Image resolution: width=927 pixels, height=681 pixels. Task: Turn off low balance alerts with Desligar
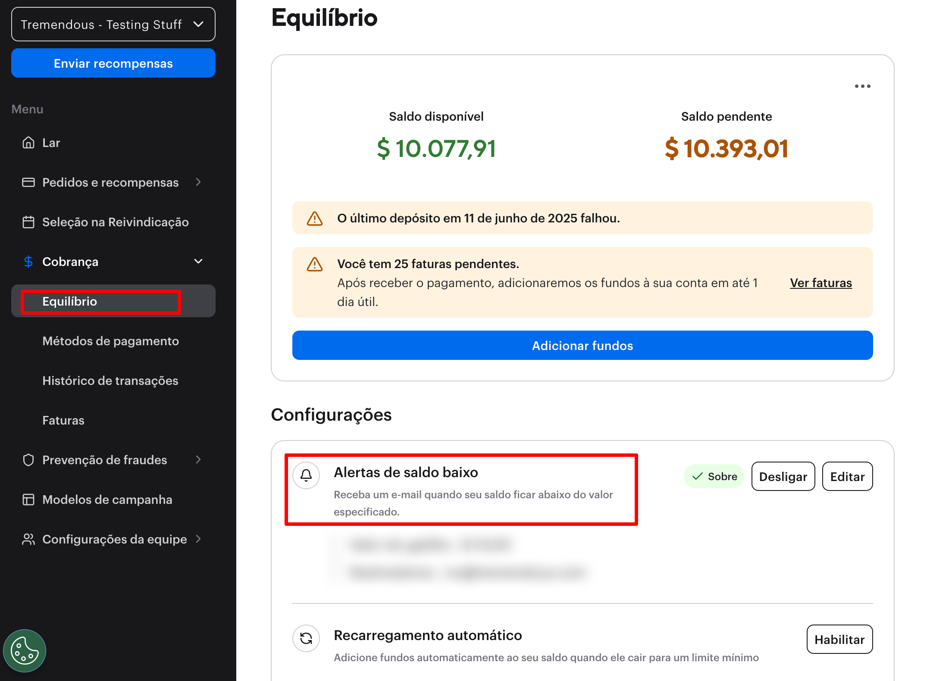(783, 476)
